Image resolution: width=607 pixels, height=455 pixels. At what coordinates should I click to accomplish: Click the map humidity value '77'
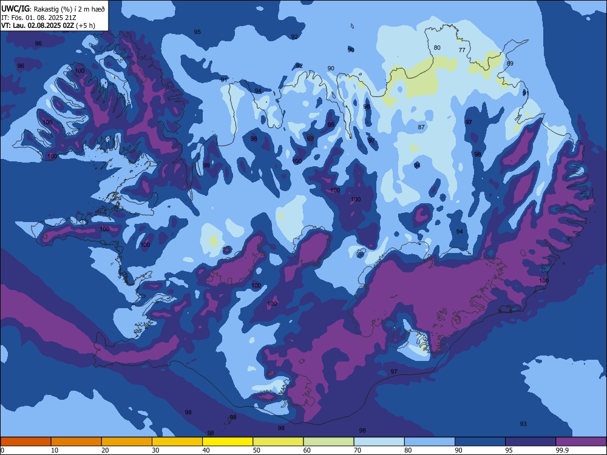(x=462, y=50)
